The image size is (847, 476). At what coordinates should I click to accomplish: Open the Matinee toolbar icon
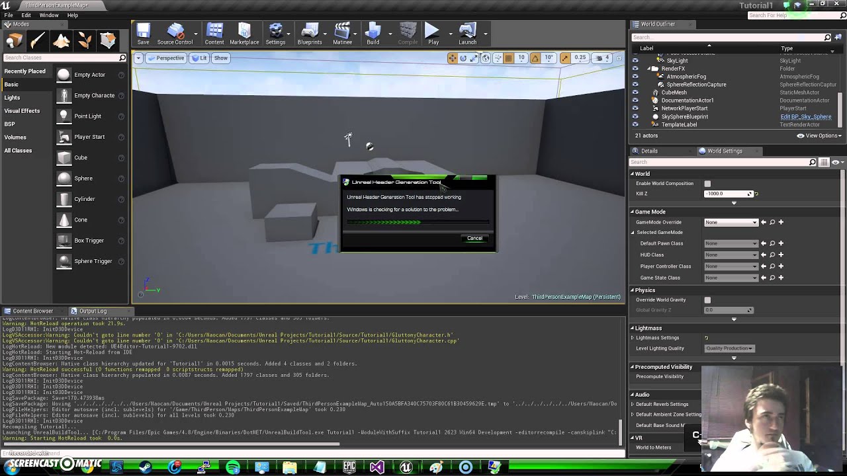pyautogui.click(x=342, y=34)
